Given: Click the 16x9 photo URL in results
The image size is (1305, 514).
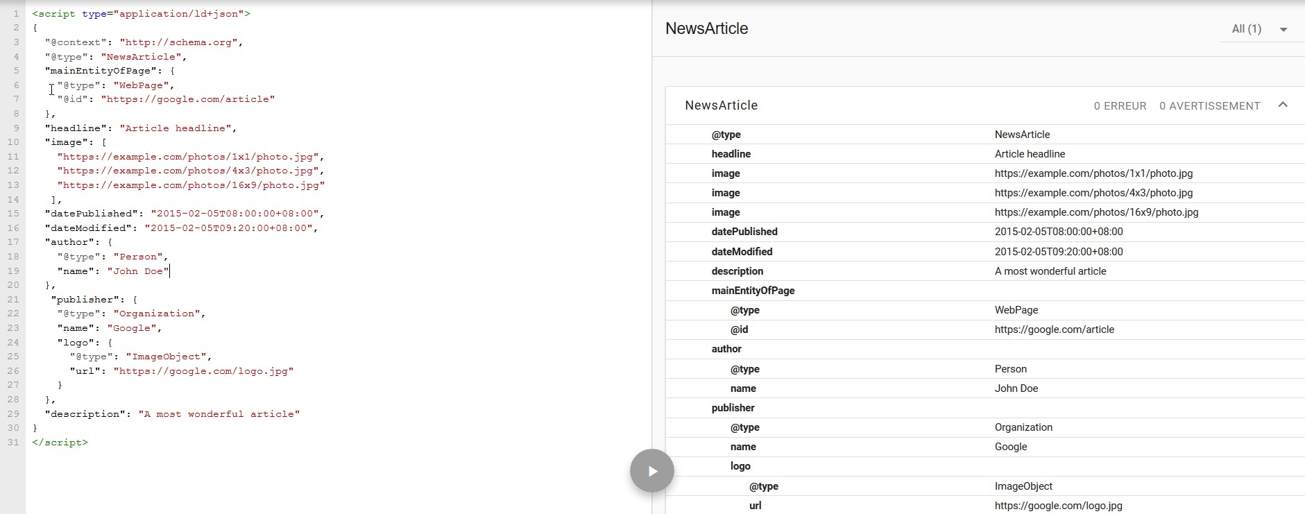Looking at the screenshot, I should [x=1096, y=212].
